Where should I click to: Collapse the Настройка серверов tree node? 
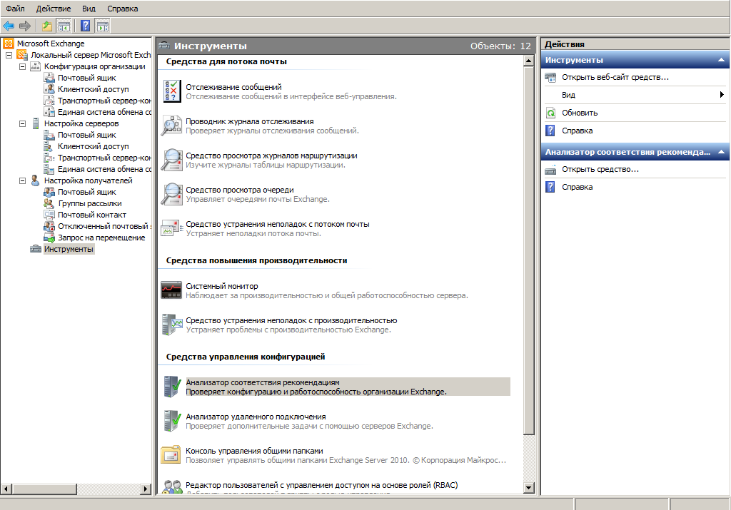click(22, 123)
